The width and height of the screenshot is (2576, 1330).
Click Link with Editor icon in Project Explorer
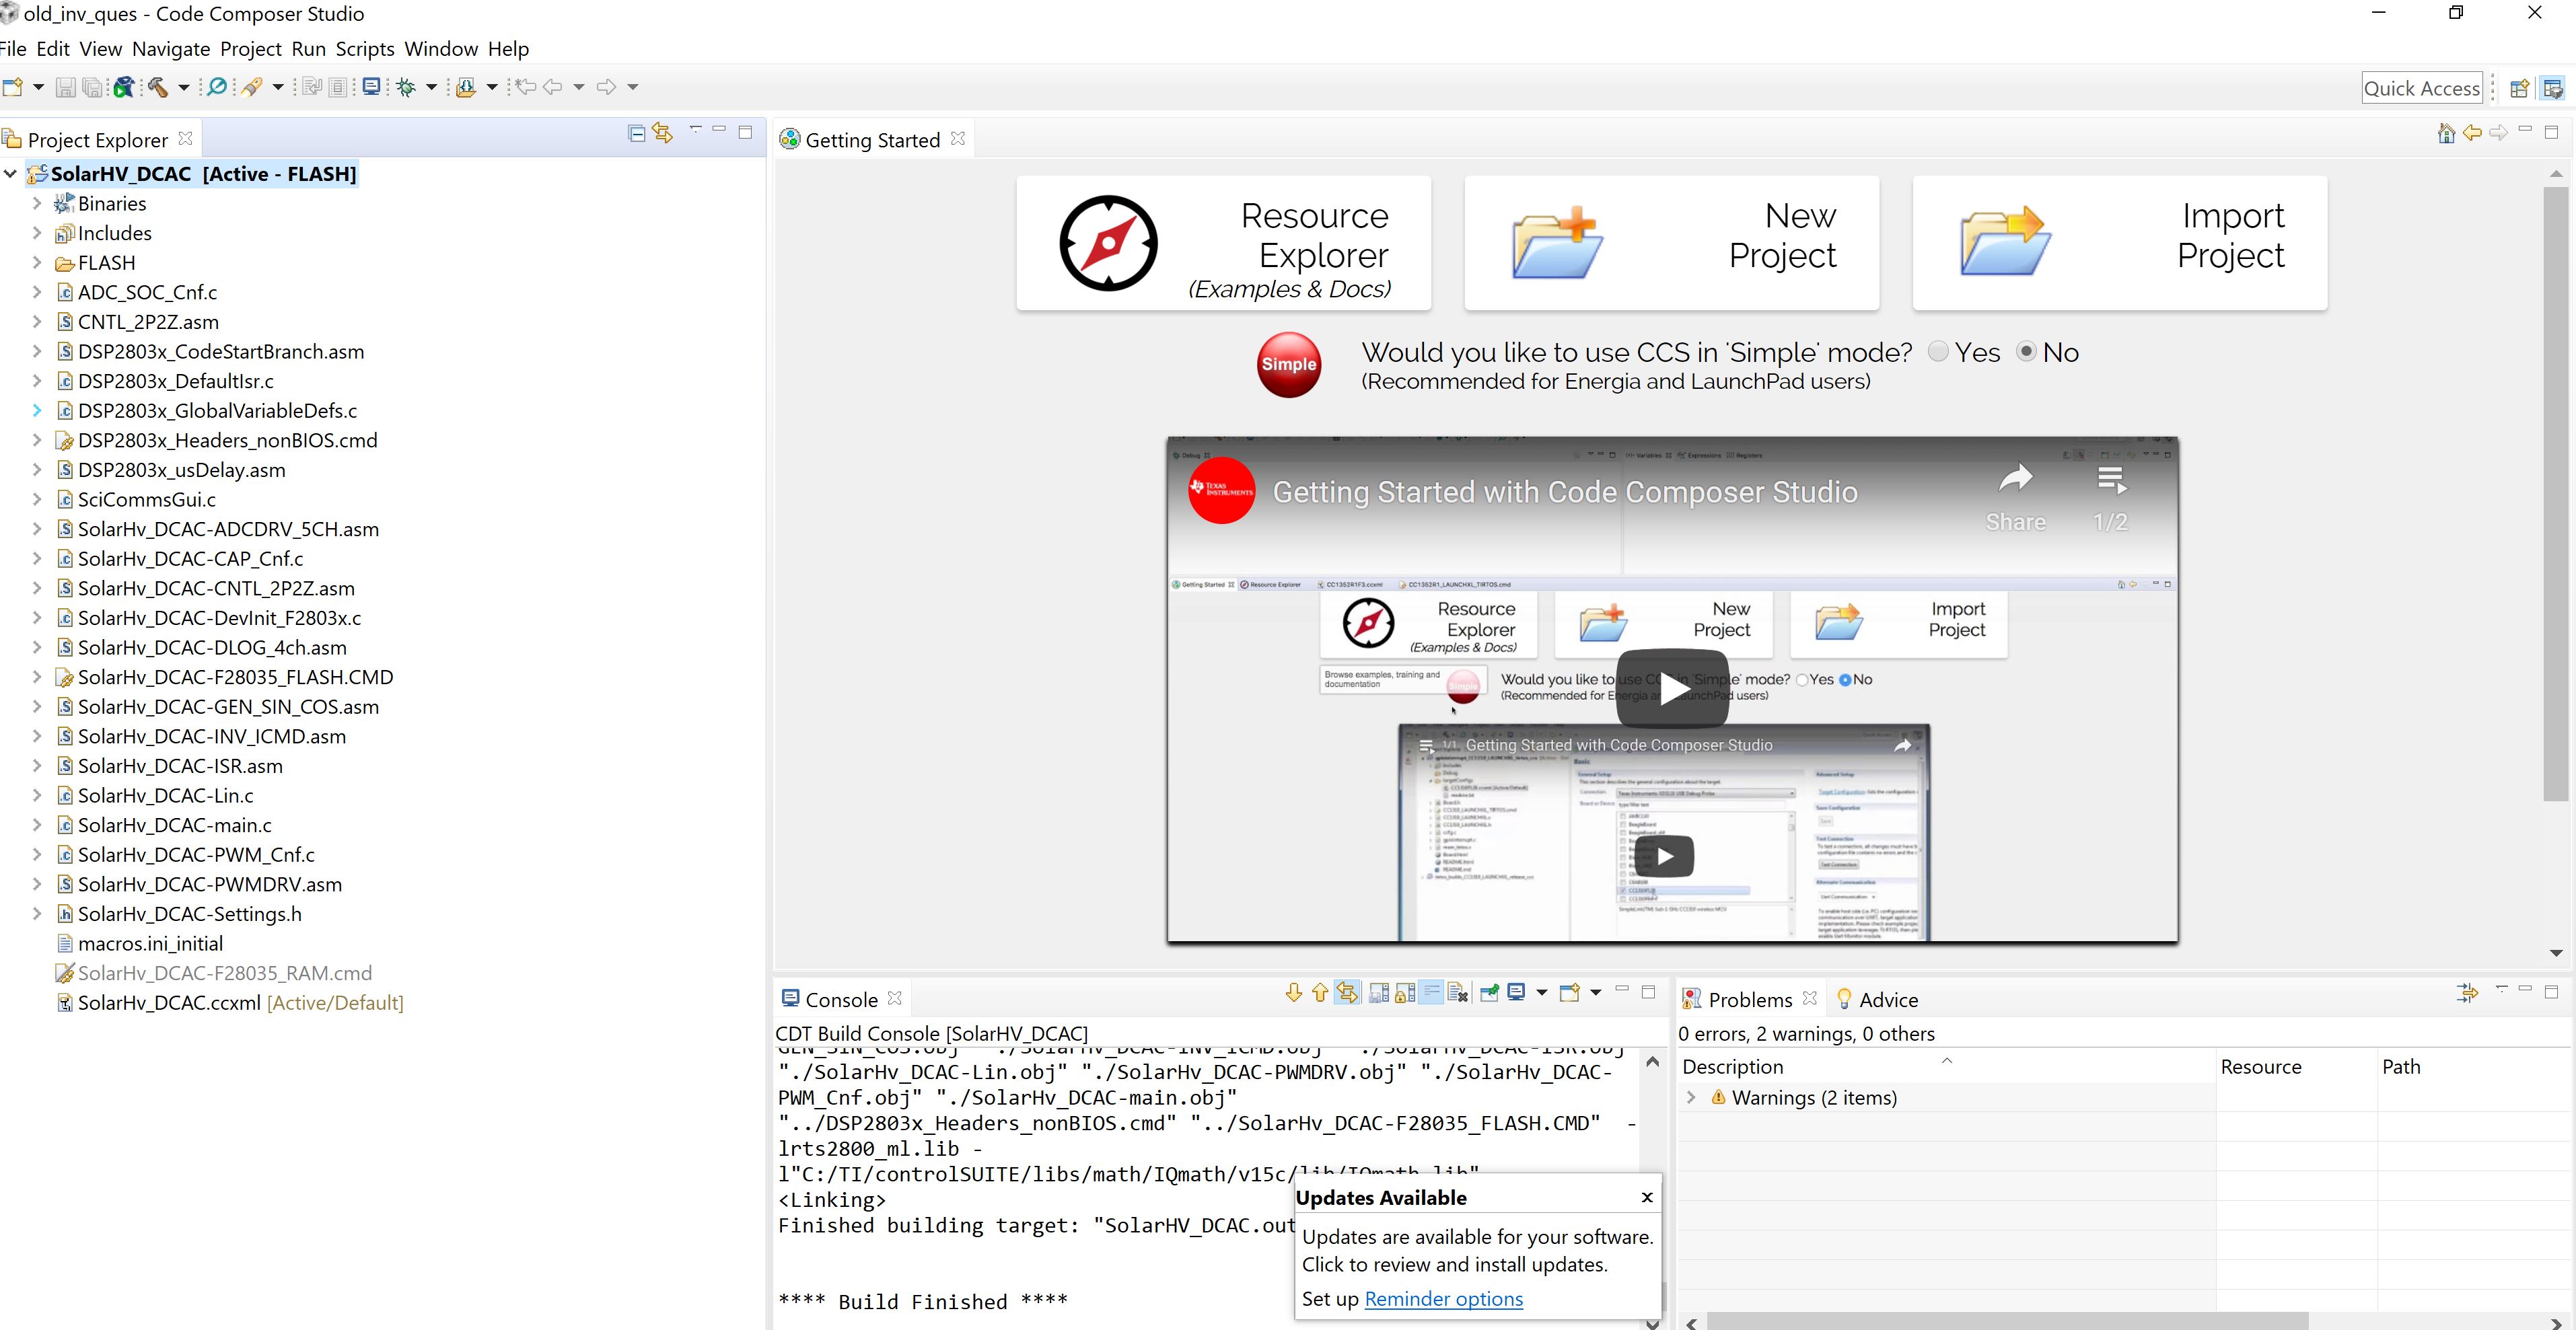[662, 133]
